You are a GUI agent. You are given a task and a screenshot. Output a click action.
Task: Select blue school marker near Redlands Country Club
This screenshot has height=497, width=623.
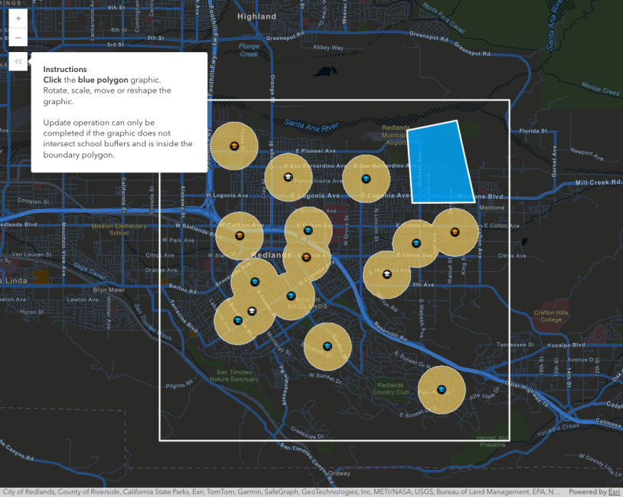pyautogui.click(x=442, y=390)
